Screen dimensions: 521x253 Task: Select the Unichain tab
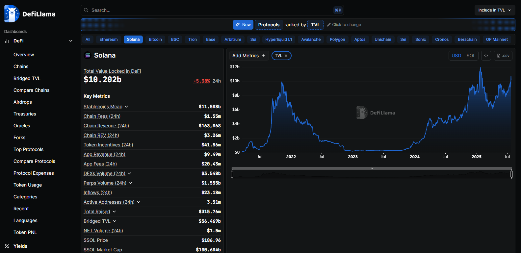(x=383, y=39)
